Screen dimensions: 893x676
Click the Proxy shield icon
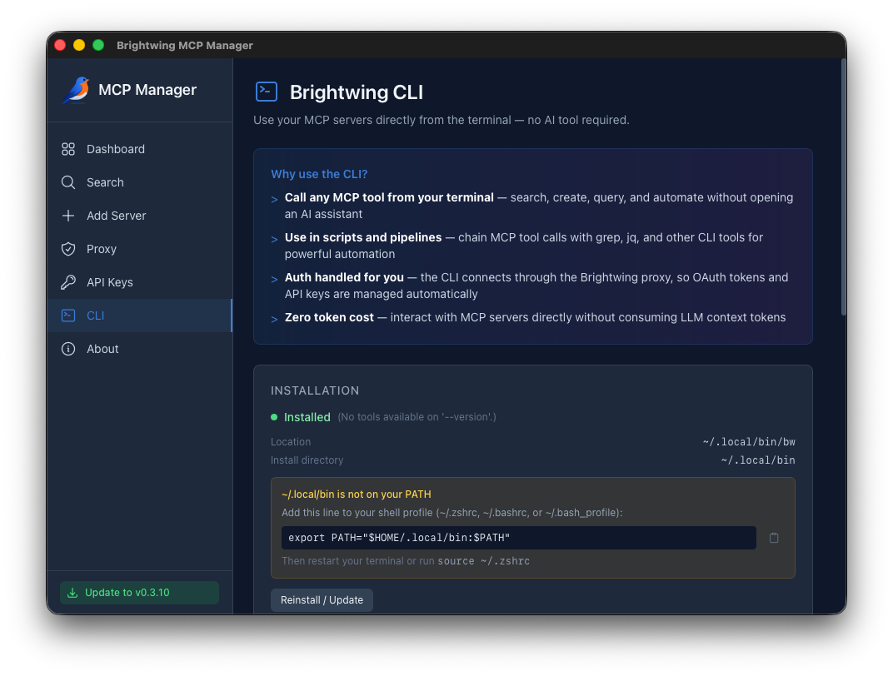(x=68, y=249)
